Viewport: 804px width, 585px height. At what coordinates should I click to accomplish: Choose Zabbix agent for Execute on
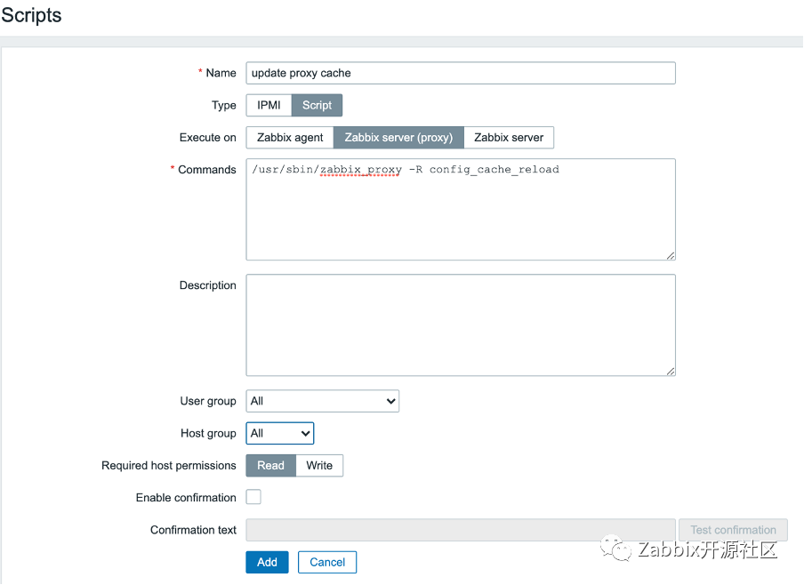[290, 138]
